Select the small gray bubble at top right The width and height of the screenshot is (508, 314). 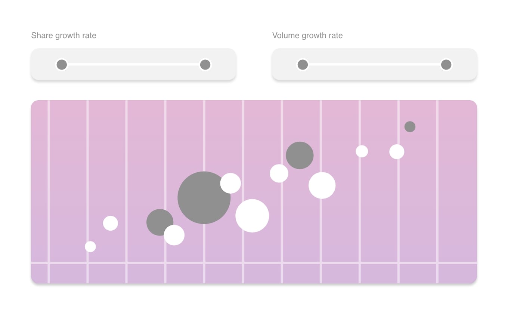[x=410, y=127]
